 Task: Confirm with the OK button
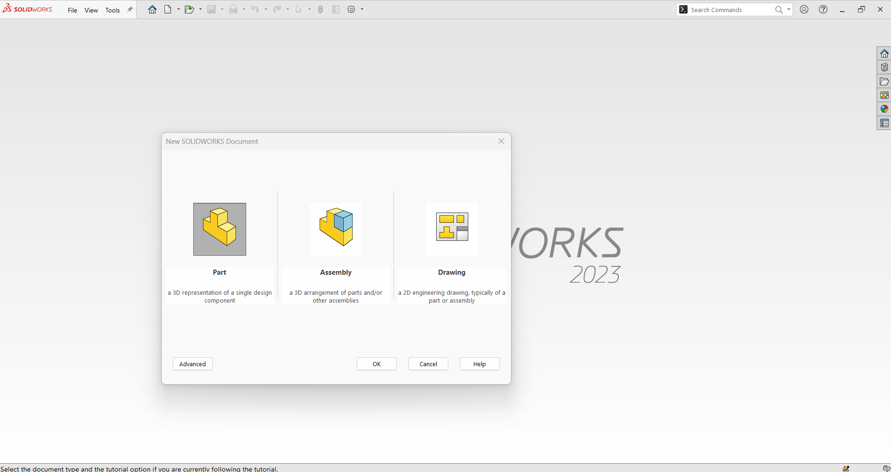coord(377,364)
